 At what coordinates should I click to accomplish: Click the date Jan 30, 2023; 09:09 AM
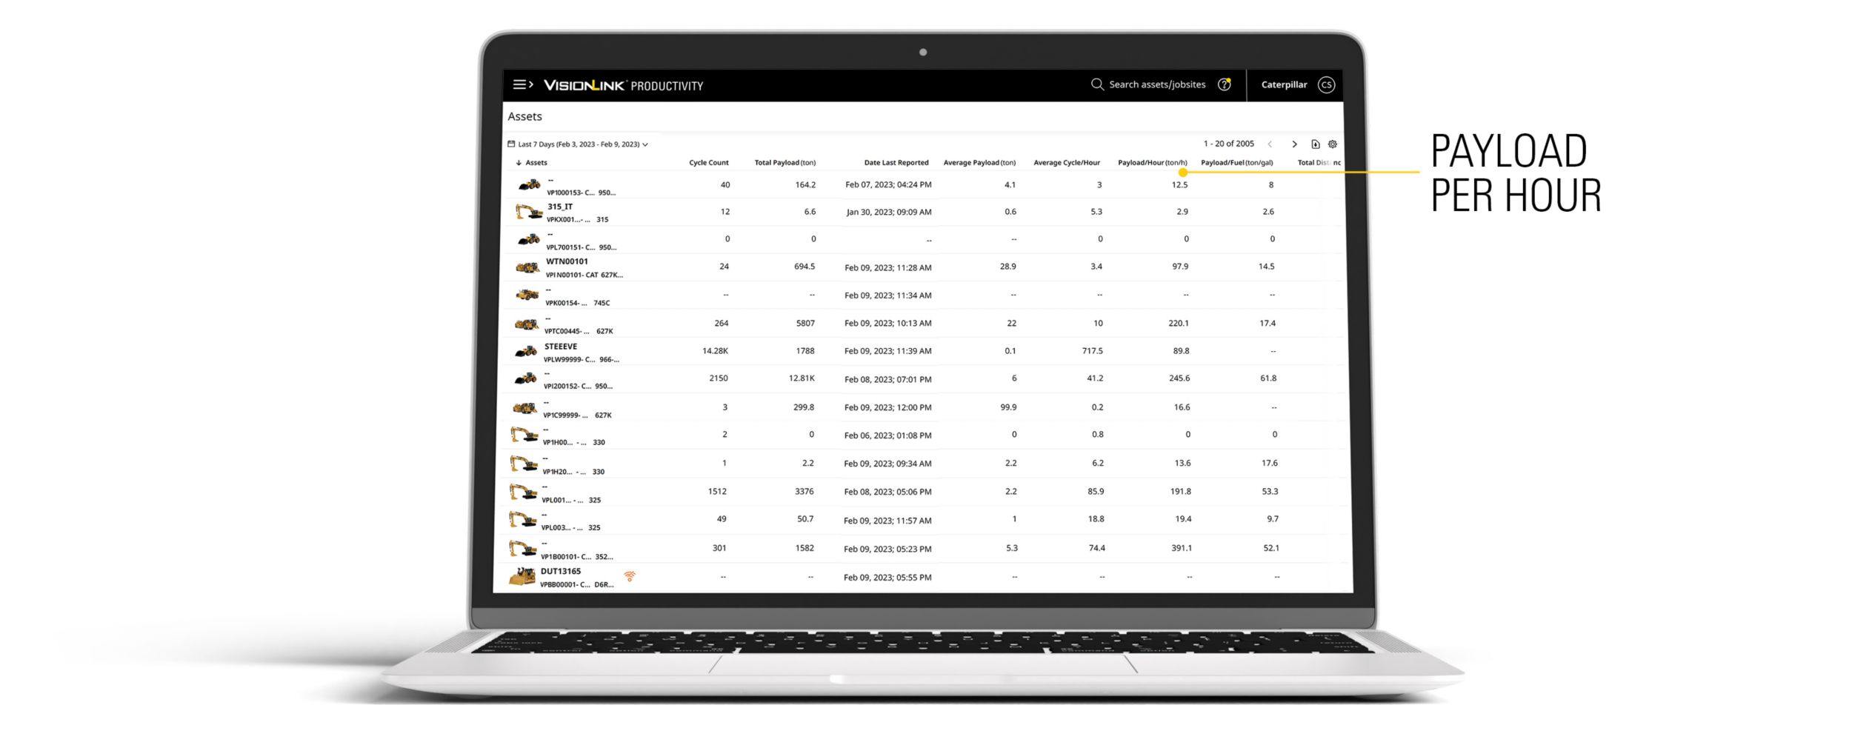pos(889,213)
